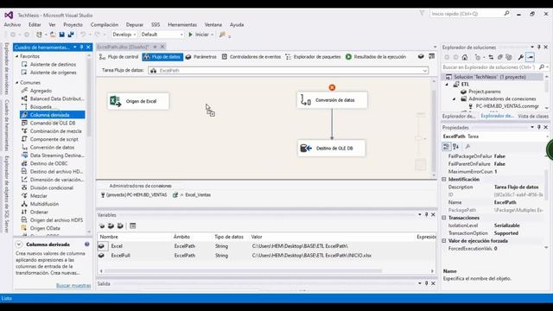Switch to Parámetros tab

[201, 57]
